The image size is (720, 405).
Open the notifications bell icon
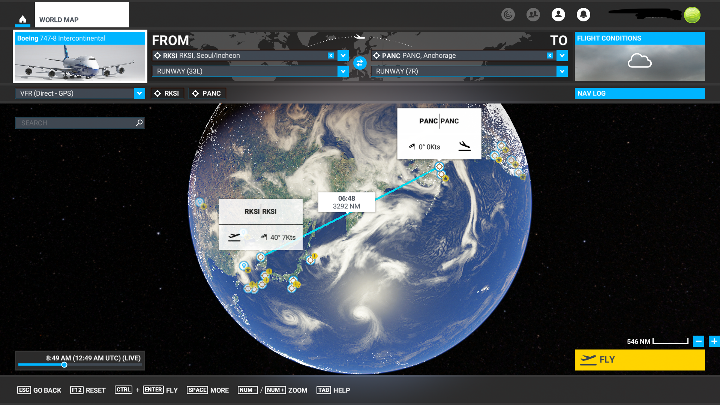583,15
